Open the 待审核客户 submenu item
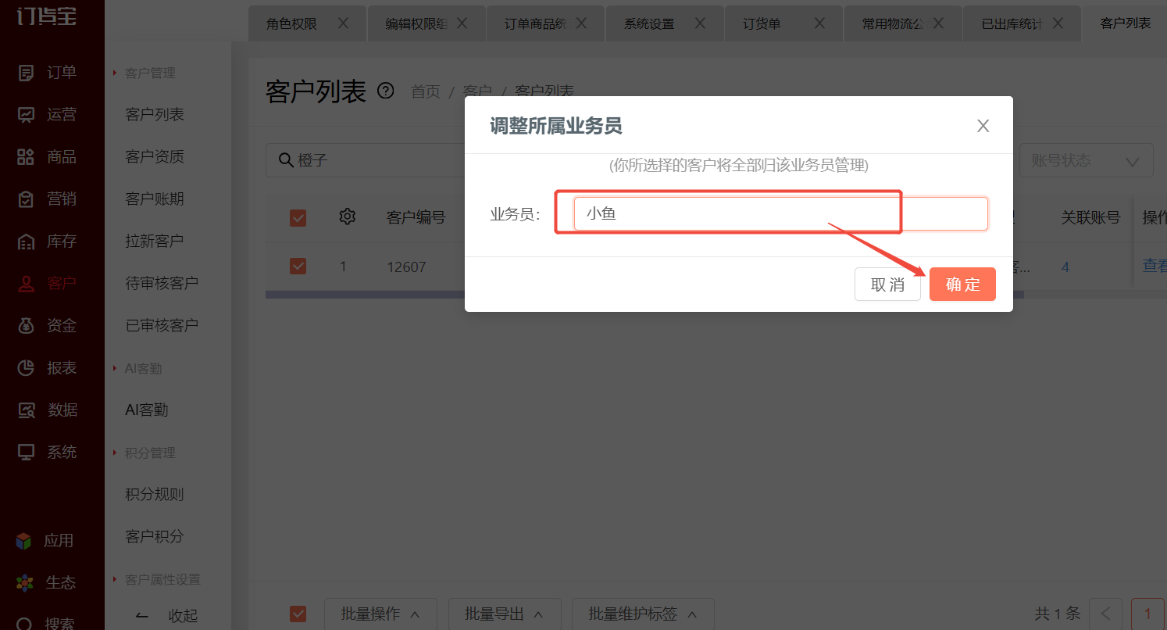Viewport: 1167px width, 630px height. (x=162, y=283)
